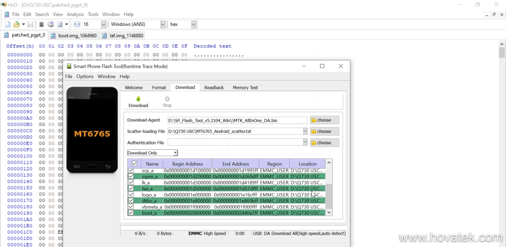Switch to the Readback tab
The height and width of the screenshot is (247, 506).
point(214,88)
